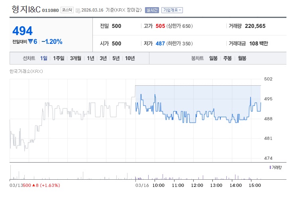Click the 11:00 mark on time axis
This screenshot has width=296, height=202.
(178, 185)
